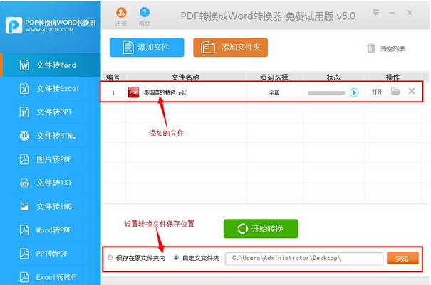The width and height of the screenshot is (431, 285).
Task: Open the 帮助 help icon
Action: coord(145,12)
